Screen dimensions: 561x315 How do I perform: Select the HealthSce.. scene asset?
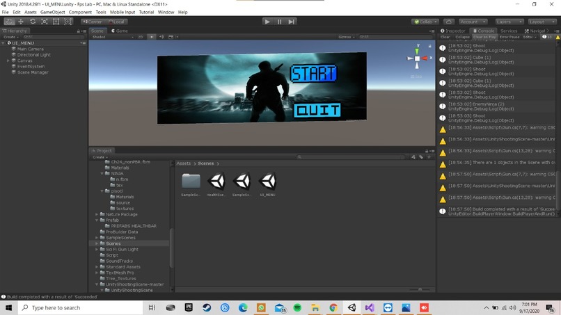216,184
